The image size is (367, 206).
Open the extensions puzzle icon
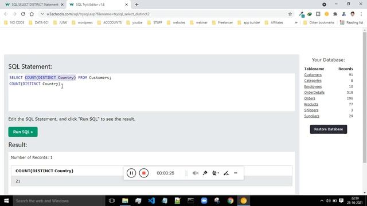pyautogui.click(x=335, y=14)
